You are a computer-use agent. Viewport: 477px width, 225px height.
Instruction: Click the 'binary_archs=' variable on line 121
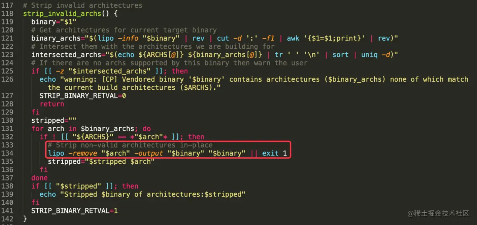tap(58, 38)
